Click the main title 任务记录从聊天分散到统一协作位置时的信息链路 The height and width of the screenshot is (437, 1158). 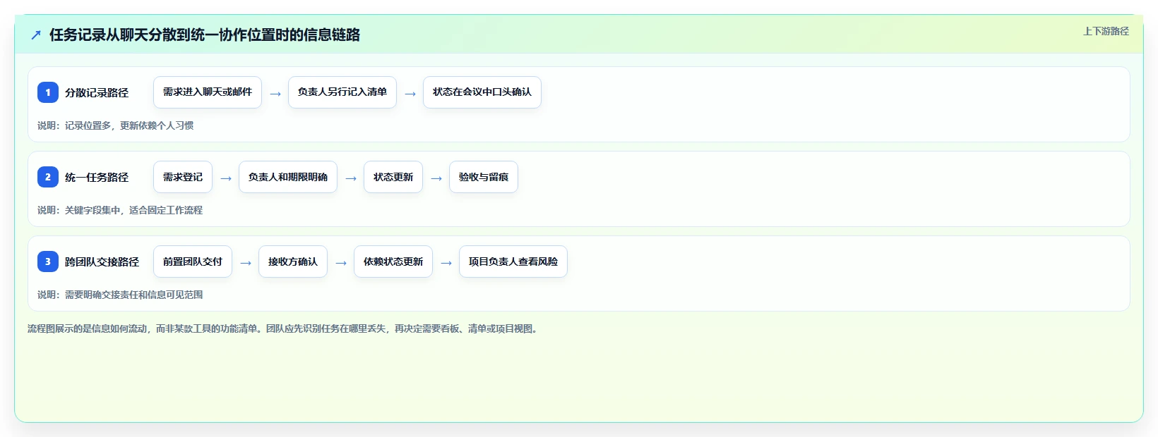pos(205,35)
